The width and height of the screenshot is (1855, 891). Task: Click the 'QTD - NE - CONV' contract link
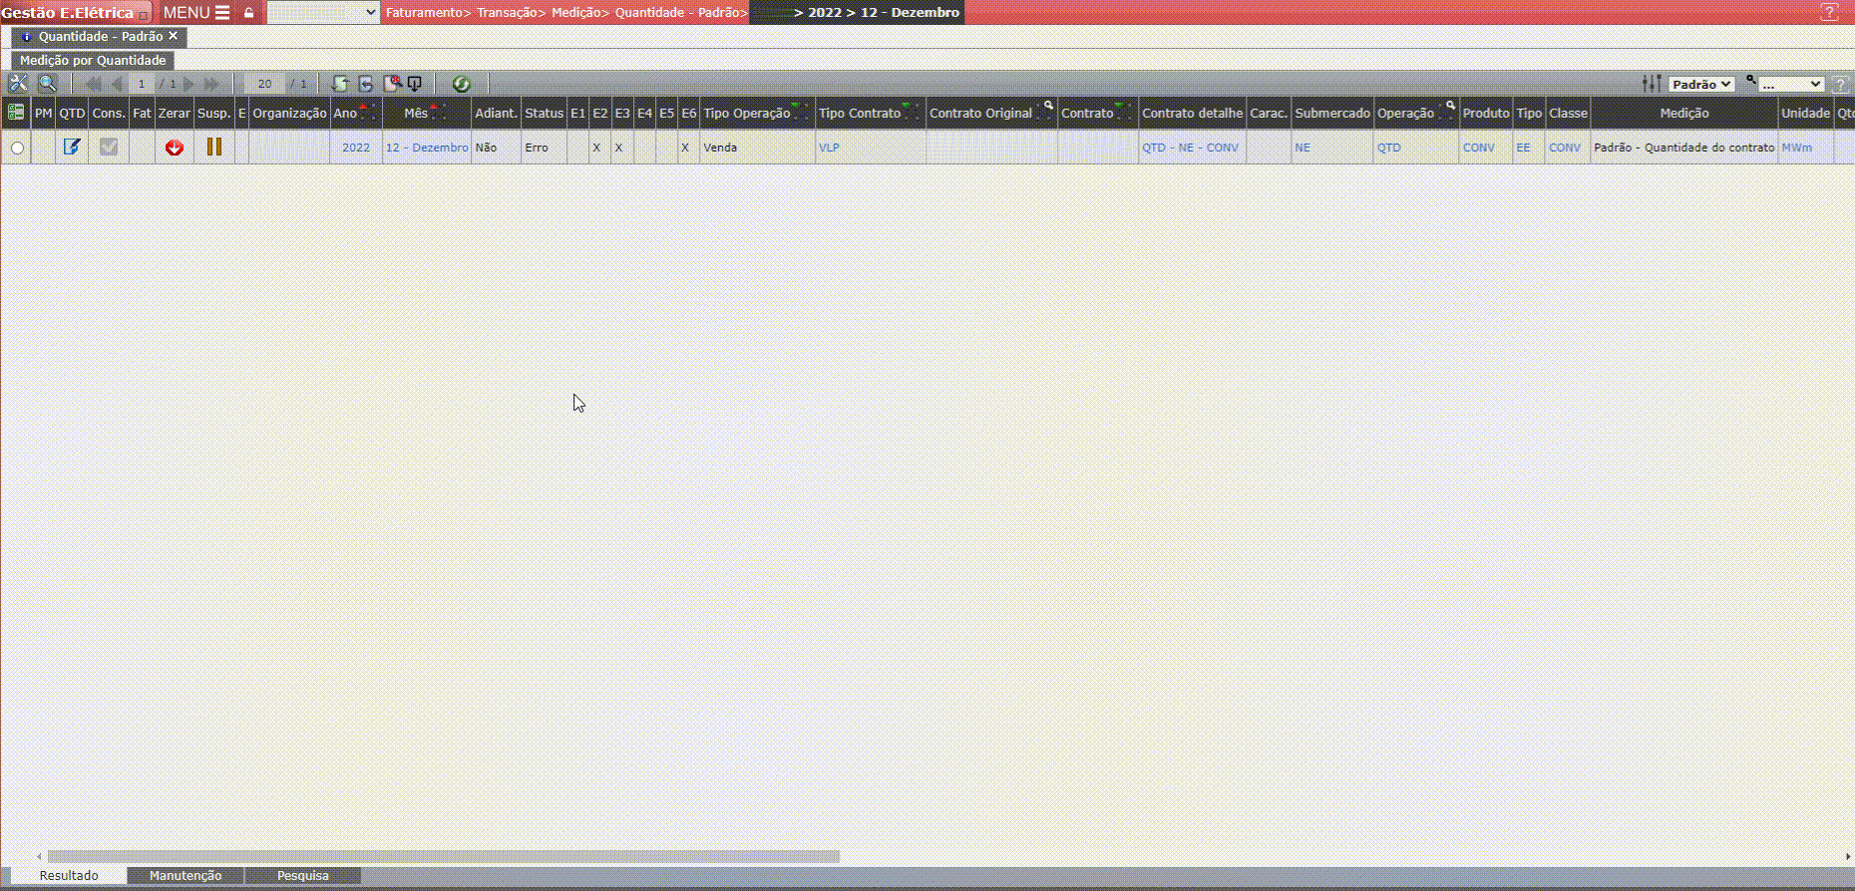(1190, 148)
